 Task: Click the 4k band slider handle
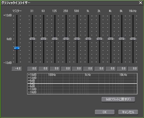pyautogui.click(x=111, y=39)
